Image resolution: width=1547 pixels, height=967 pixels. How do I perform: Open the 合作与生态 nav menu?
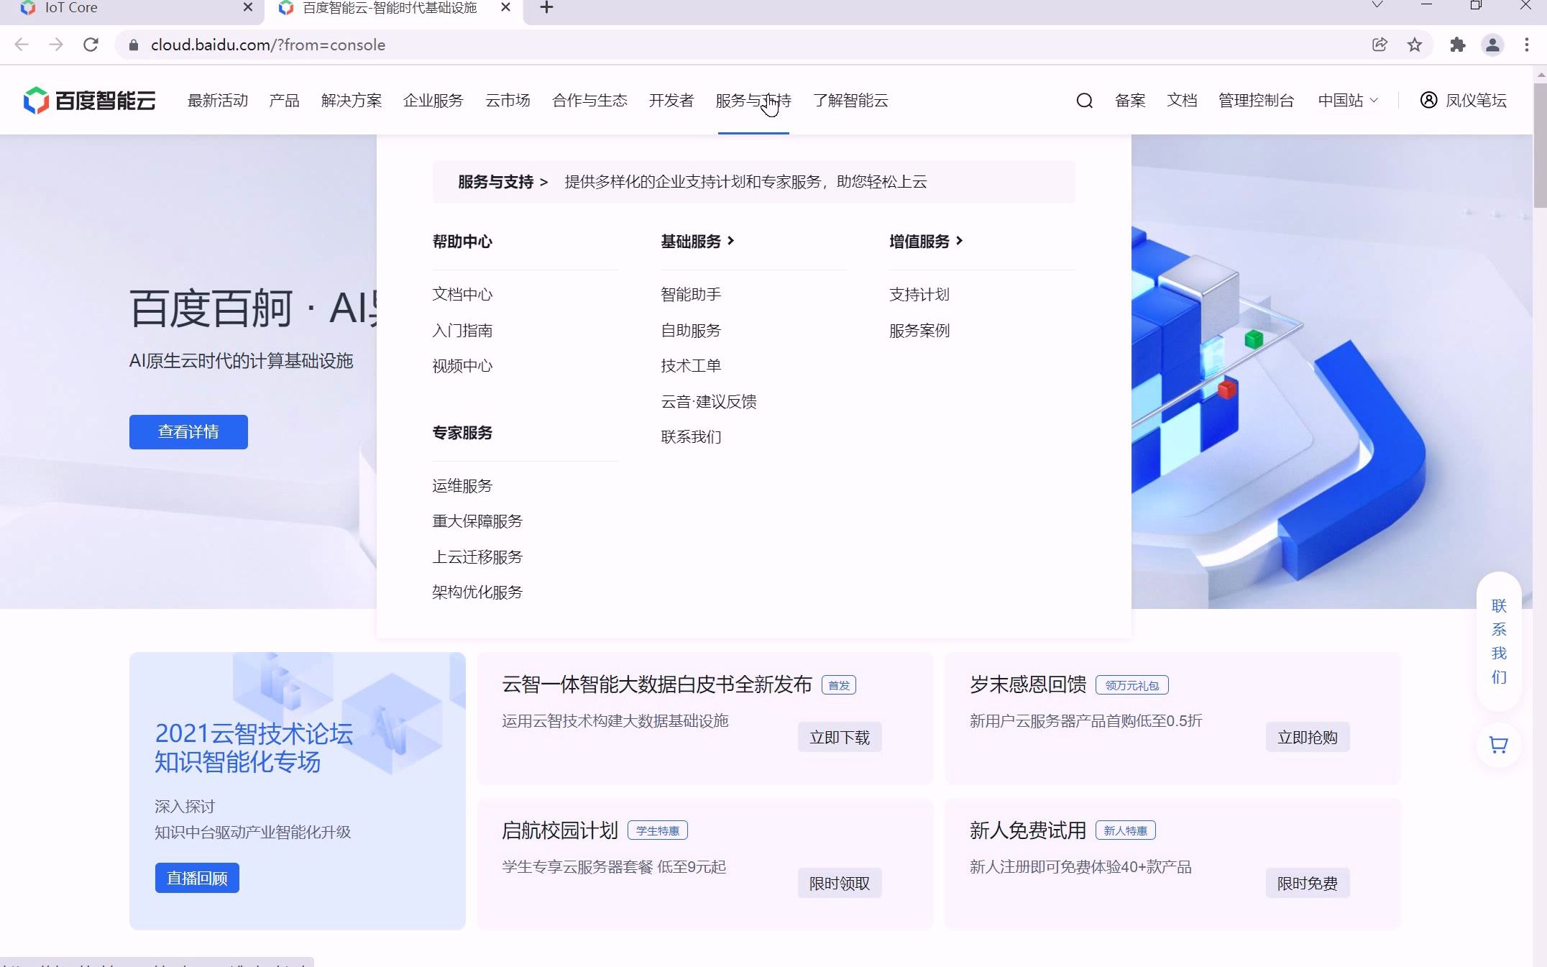(x=589, y=101)
